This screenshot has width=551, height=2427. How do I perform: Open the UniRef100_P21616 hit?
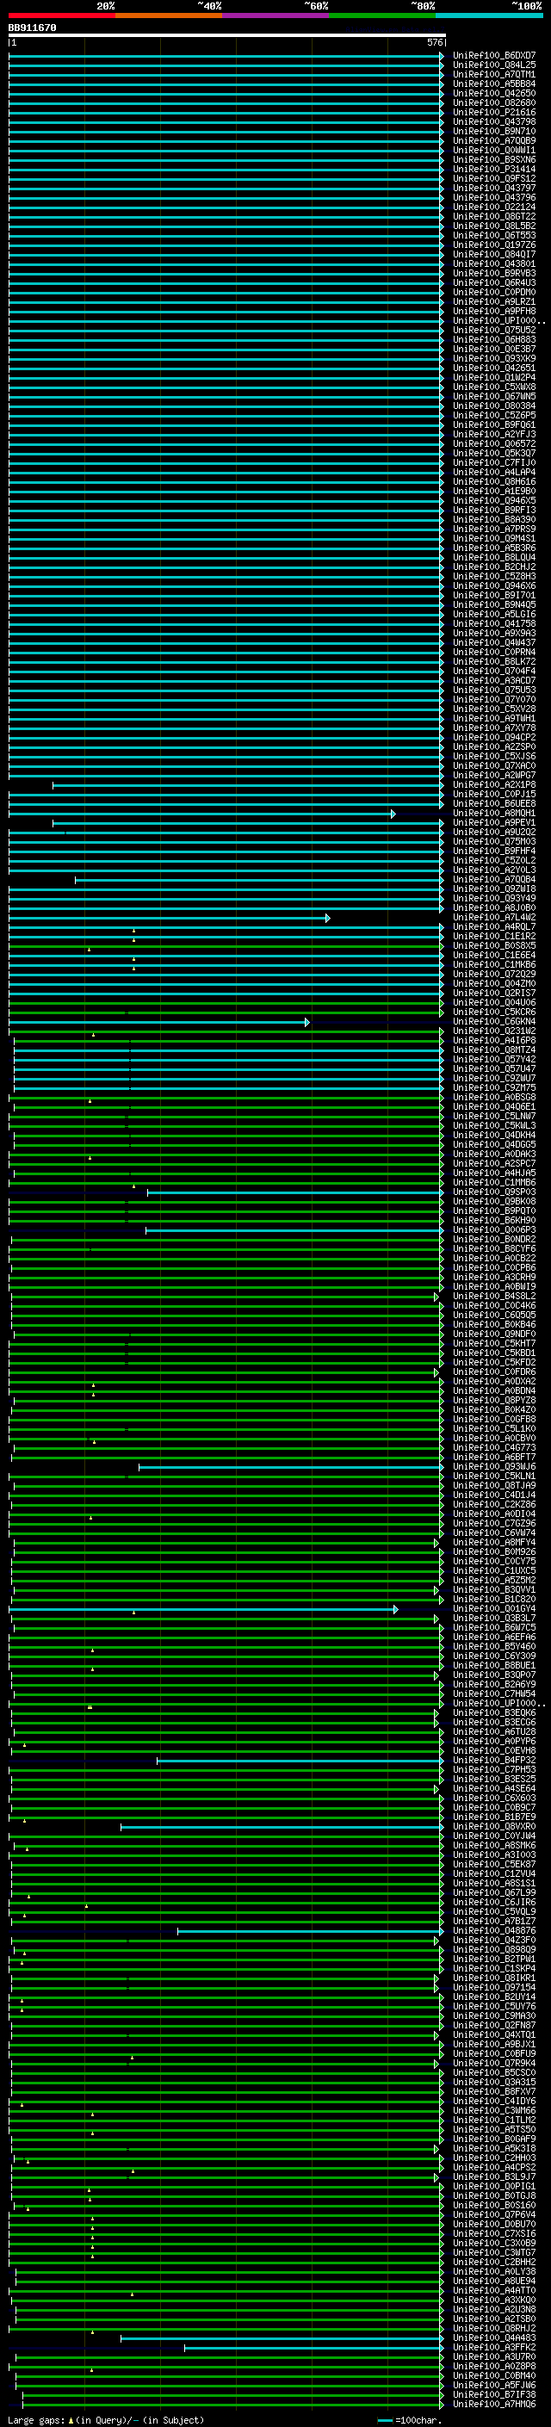tap(494, 113)
